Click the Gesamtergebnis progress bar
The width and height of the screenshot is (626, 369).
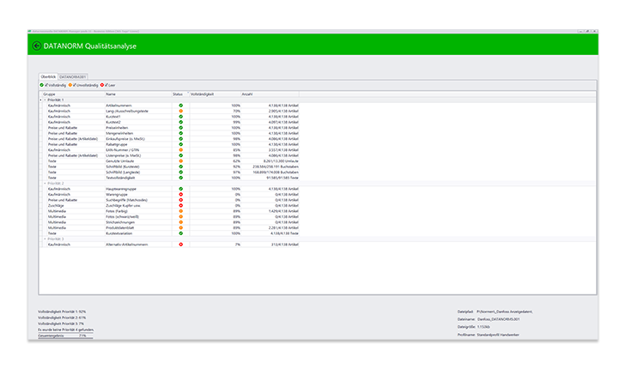(x=65, y=336)
